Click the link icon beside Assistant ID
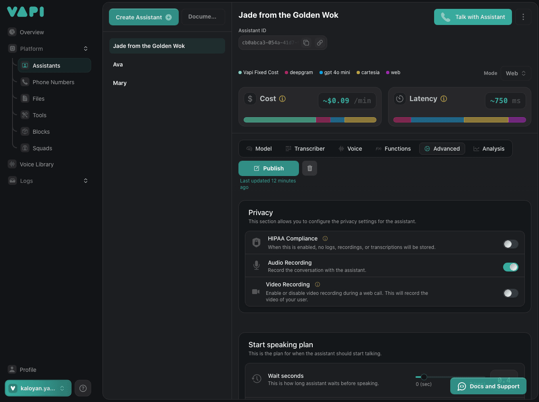Image resolution: width=539 pixels, height=402 pixels. [320, 43]
